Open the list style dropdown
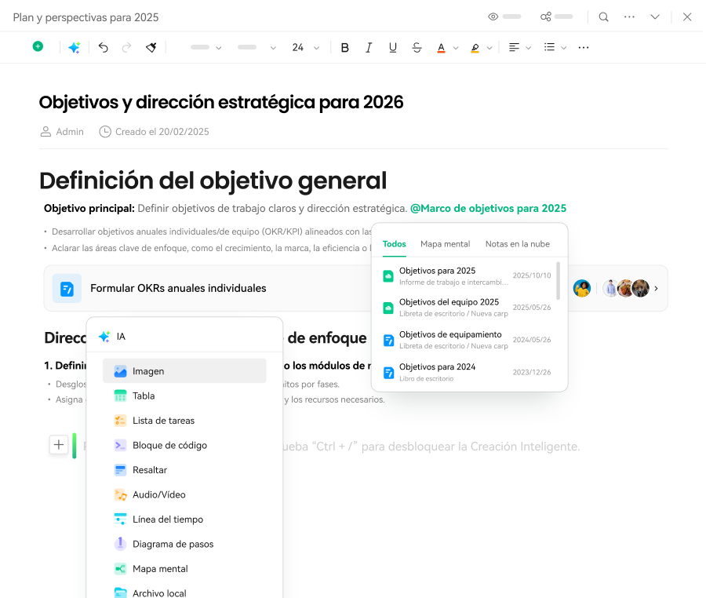The width and height of the screenshot is (706, 598). [555, 47]
